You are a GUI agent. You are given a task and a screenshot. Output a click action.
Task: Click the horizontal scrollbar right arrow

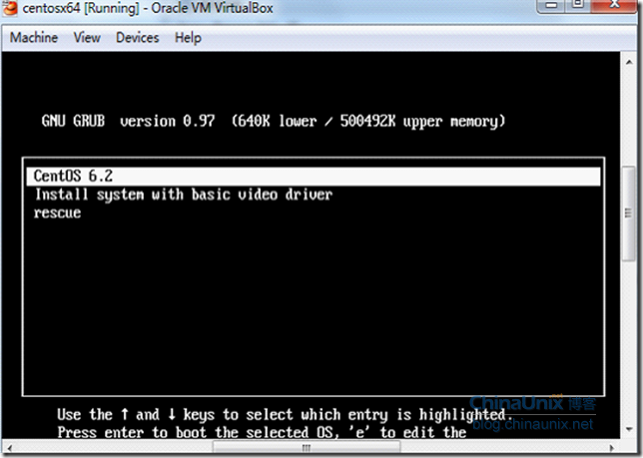pos(612,448)
